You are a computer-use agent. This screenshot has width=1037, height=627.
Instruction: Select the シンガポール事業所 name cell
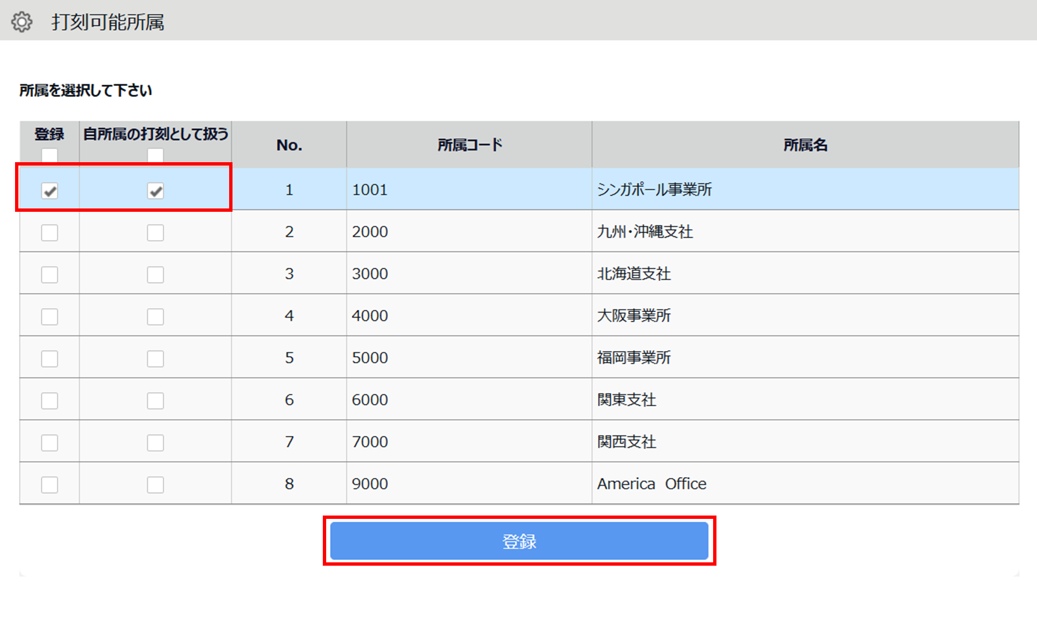(x=806, y=189)
